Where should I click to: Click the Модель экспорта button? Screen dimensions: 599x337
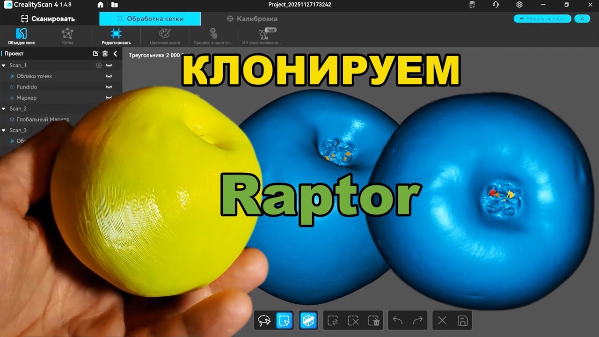coord(542,19)
